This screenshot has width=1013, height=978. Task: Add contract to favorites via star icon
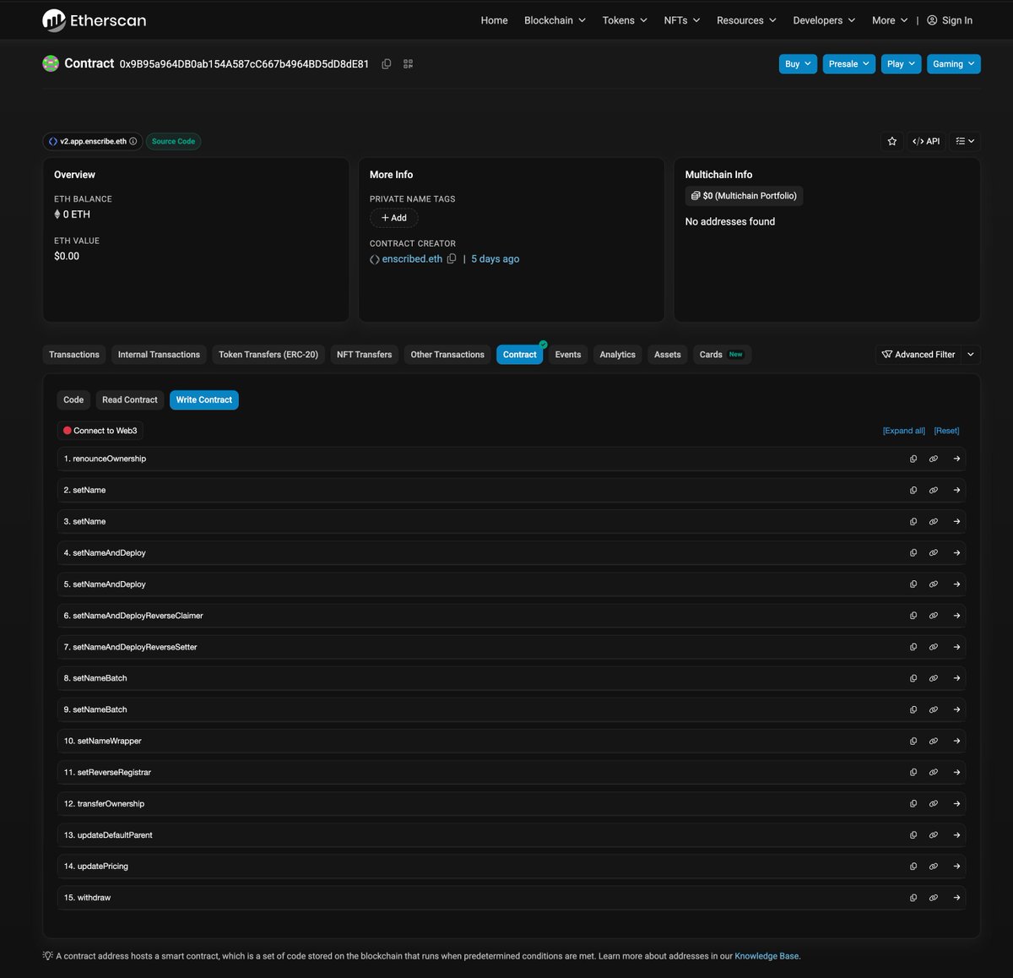click(892, 141)
